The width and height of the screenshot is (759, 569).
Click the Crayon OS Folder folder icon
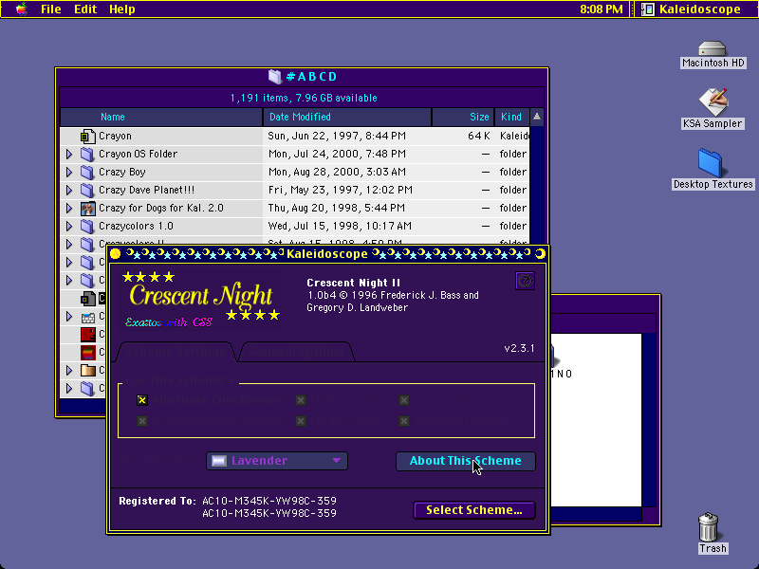87,155
